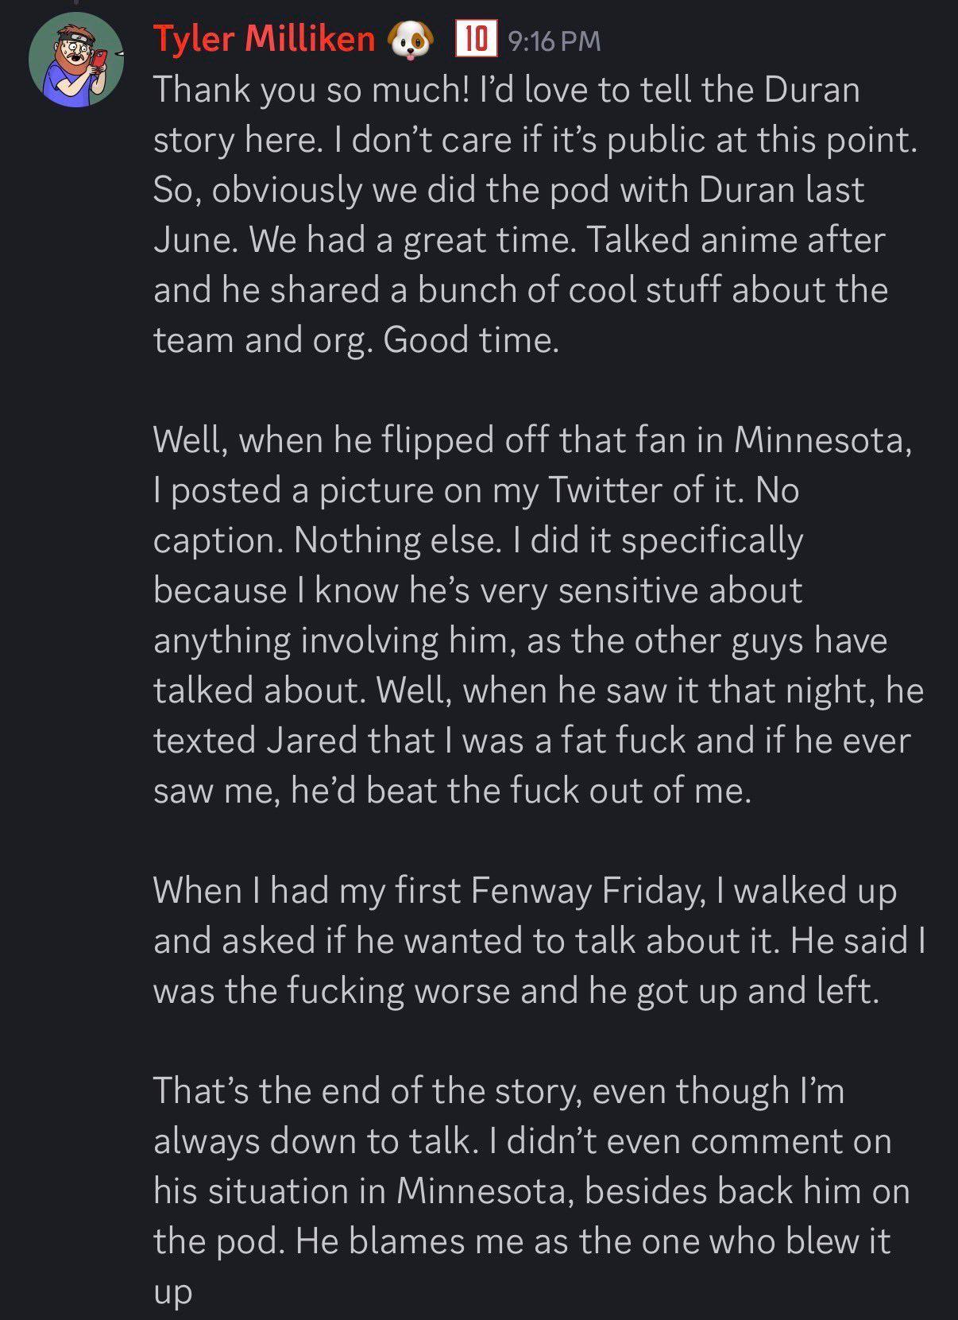The image size is (958, 1320).
Task: Click the phrase 'Fenway Friday' in the message
Action: (588, 890)
